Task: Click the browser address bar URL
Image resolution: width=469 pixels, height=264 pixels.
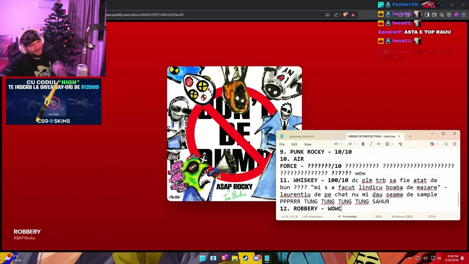Action: [x=145, y=15]
